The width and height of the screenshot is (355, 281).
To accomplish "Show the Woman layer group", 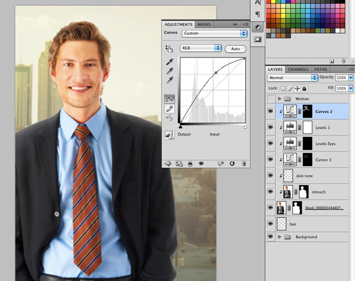I will coord(271,98).
